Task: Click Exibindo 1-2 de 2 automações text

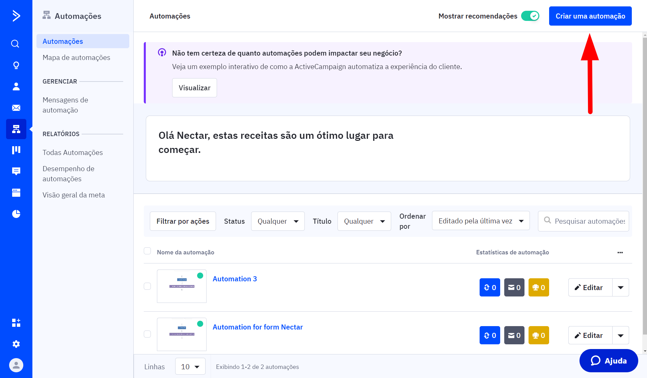Action: pyautogui.click(x=257, y=367)
